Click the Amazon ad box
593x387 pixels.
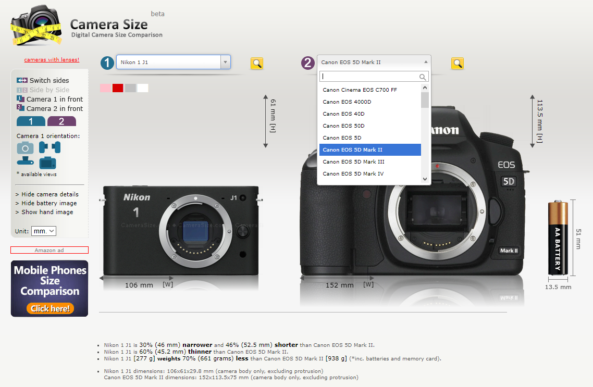(49, 250)
